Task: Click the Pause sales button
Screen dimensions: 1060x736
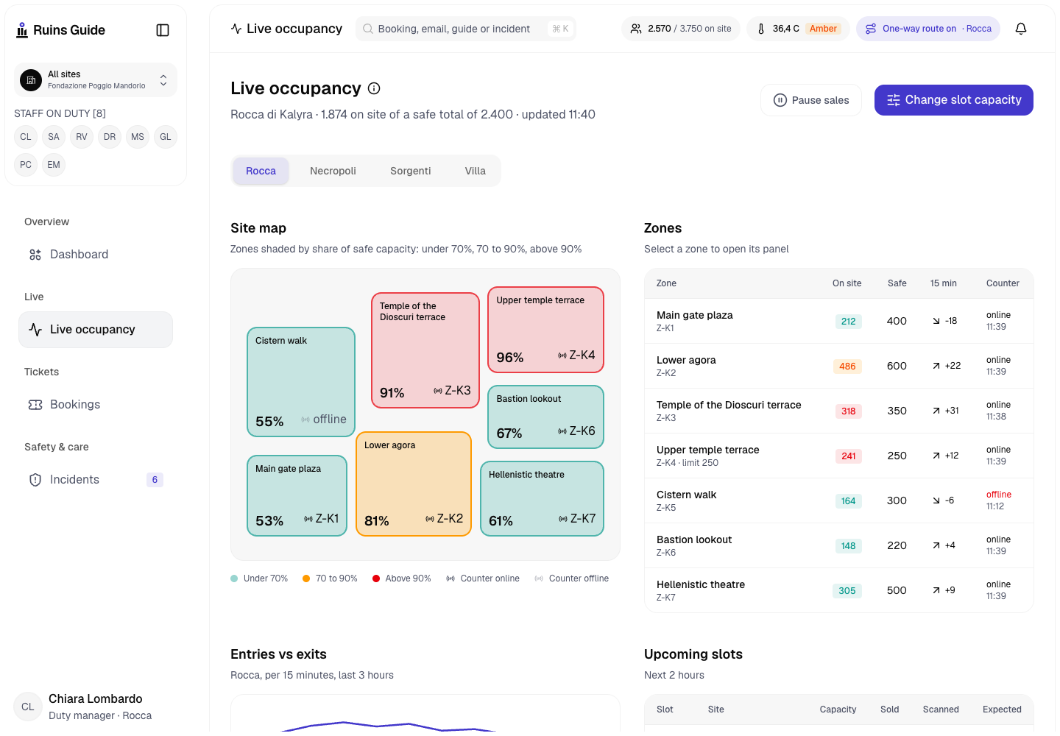Action: coord(811,100)
